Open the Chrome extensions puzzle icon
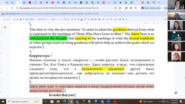This screenshot has width=185, height=104. (136, 8)
